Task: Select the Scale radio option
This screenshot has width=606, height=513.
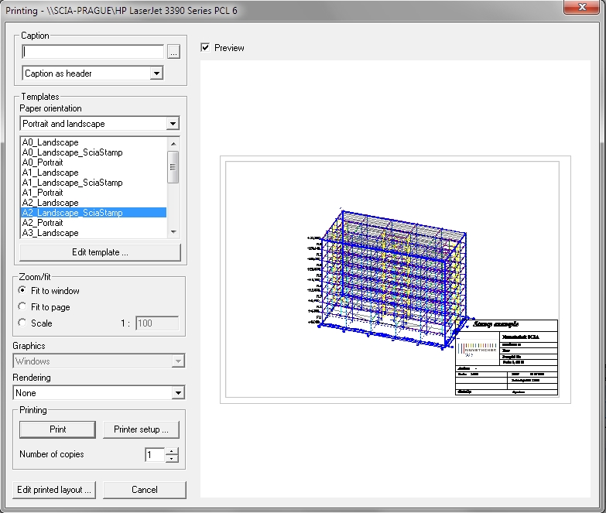Action: pyautogui.click(x=23, y=323)
